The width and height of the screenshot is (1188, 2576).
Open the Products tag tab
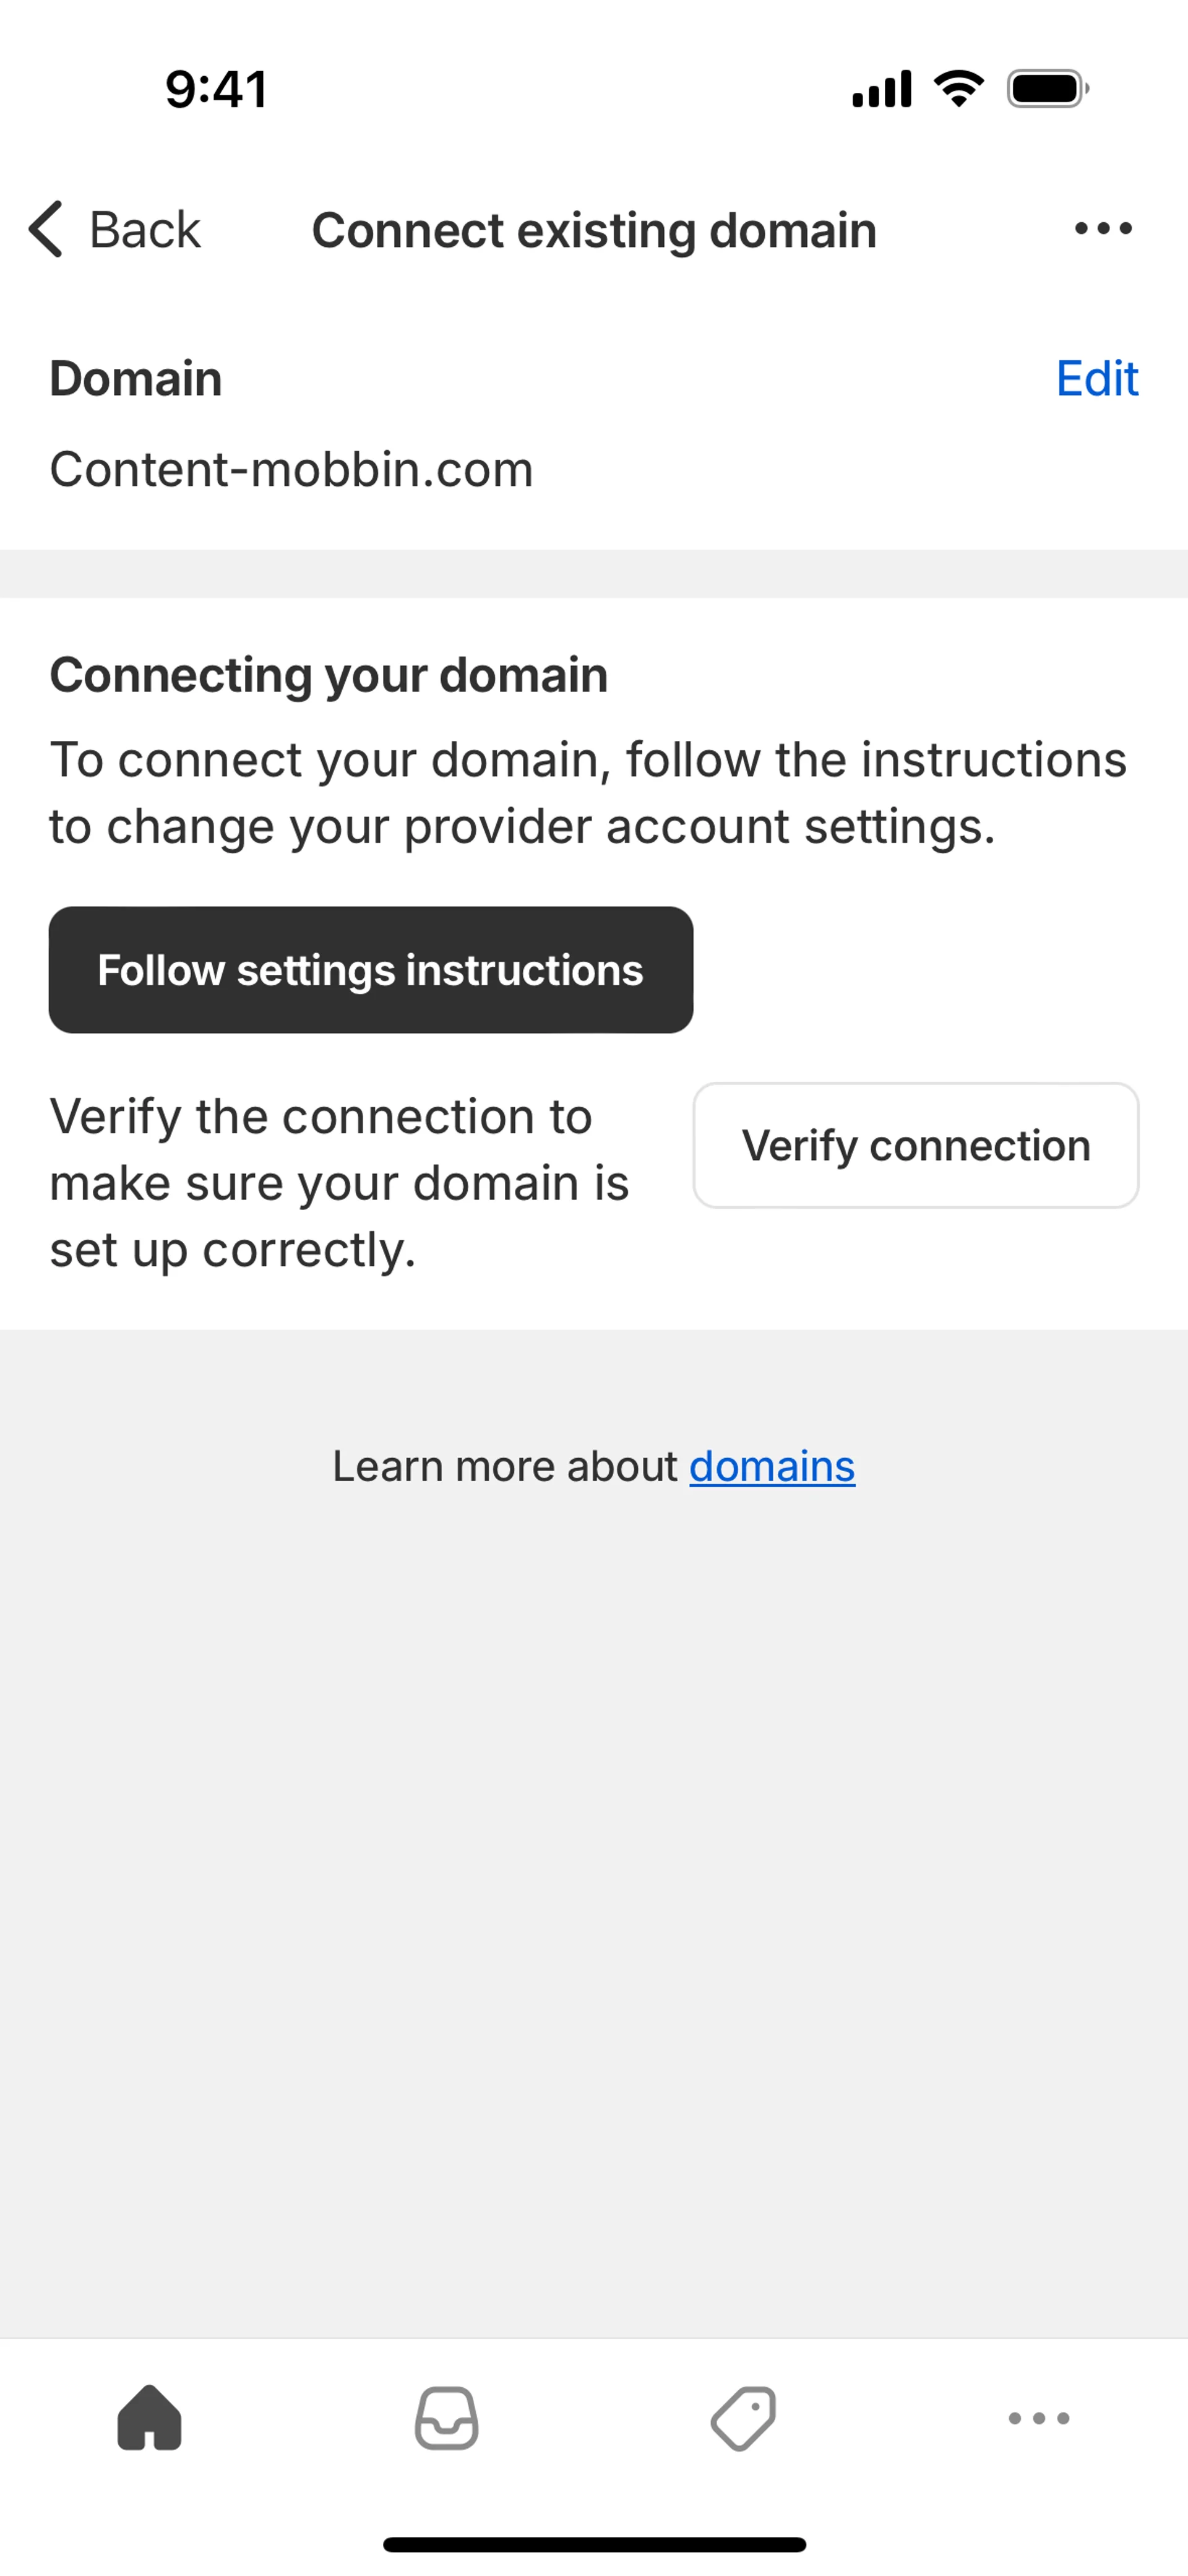click(x=743, y=2418)
